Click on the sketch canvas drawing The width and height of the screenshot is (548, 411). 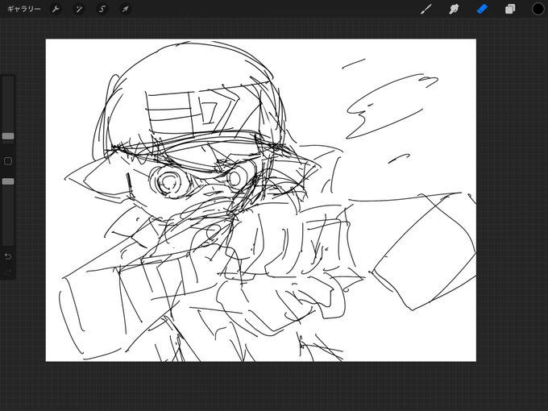[x=261, y=200]
